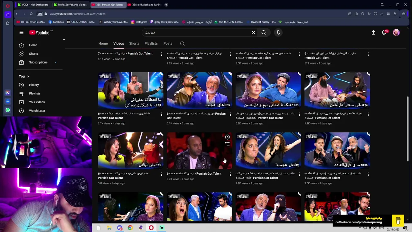Open the CREATORHUB bookmark
This screenshot has height=232, width=412.
pos(81,22)
